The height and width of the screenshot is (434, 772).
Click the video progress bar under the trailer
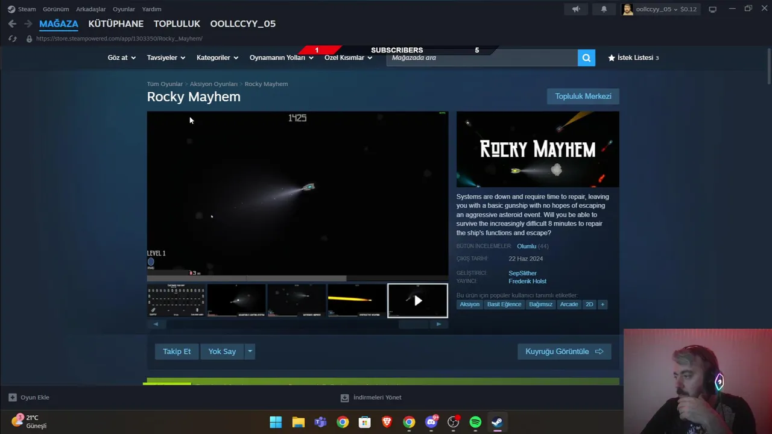[x=297, y=278]
